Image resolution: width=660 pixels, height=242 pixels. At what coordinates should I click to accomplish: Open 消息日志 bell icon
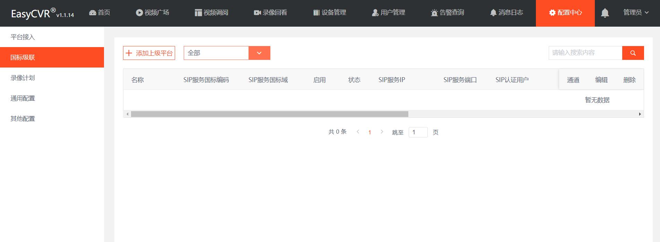pos(493,13)
